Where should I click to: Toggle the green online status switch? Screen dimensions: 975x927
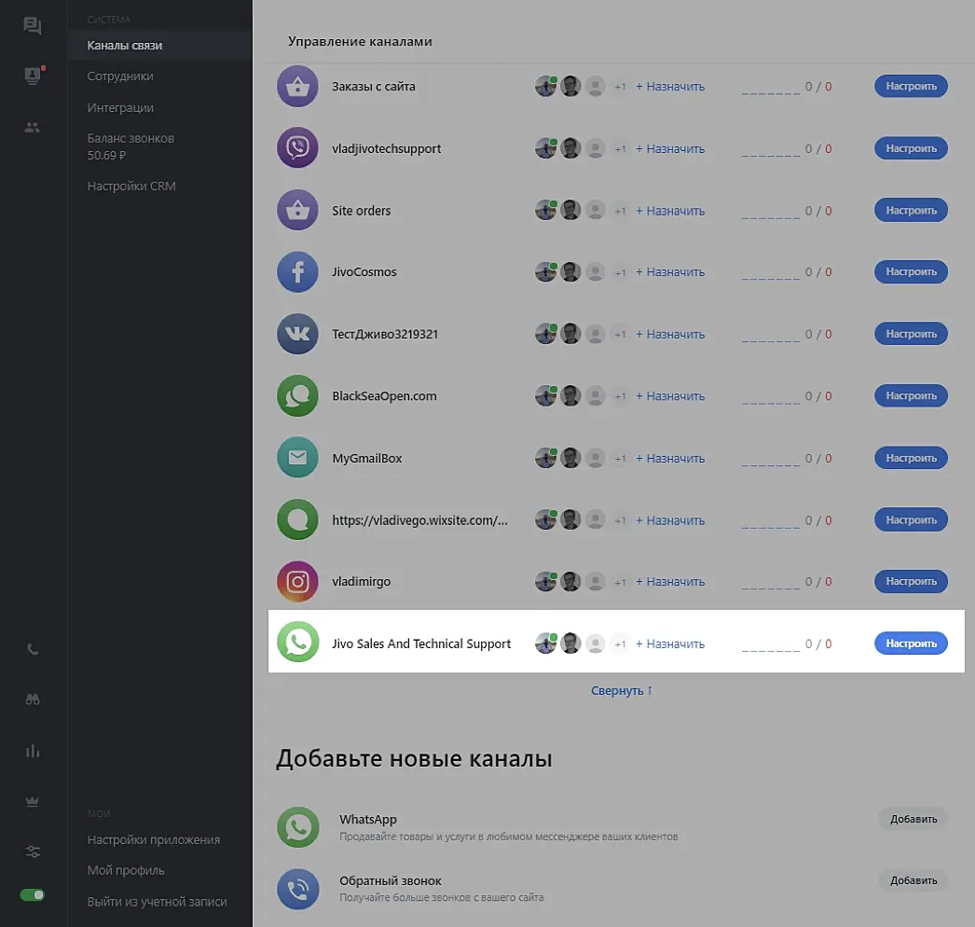[33, 895]
